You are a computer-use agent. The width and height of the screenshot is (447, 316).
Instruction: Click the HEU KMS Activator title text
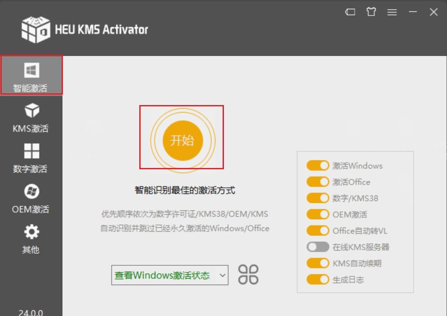point(102,30)
